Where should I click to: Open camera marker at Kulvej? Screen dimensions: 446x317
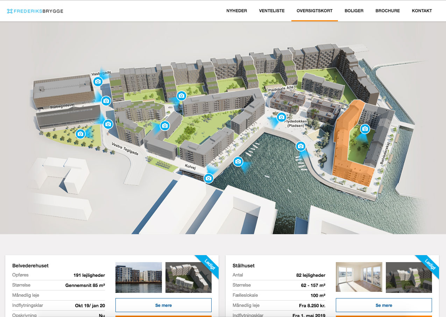[208, 178]
